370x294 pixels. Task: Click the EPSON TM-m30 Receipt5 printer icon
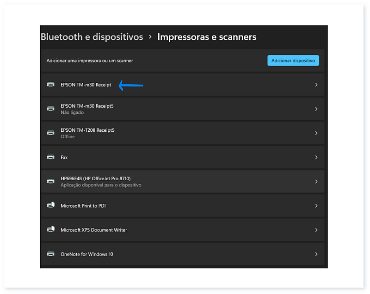50,109
